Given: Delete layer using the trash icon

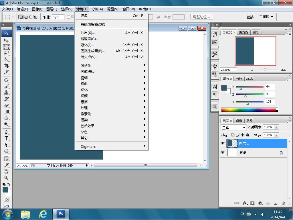Looking at the screenshot, I should [283, 203].
